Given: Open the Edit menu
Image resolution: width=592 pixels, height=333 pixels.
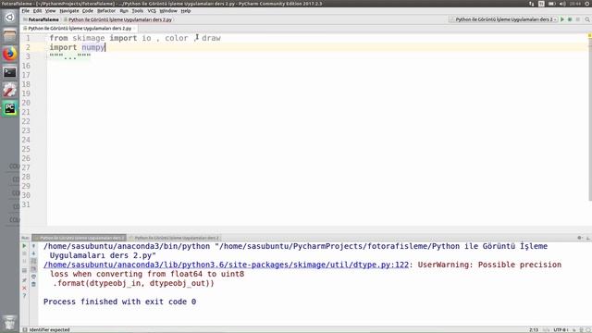Looking at the screenshot, I should click(x=37, y=11).
